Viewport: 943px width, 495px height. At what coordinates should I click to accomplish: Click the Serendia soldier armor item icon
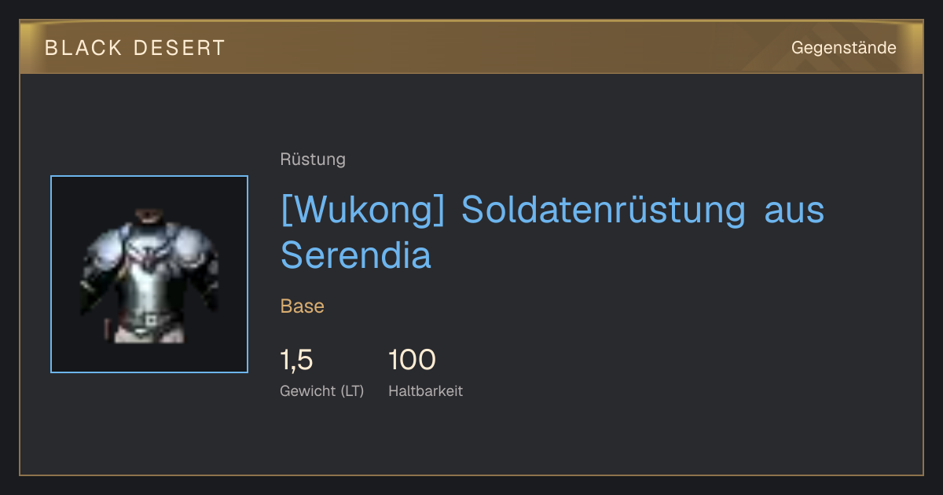[x=149, y=274]
